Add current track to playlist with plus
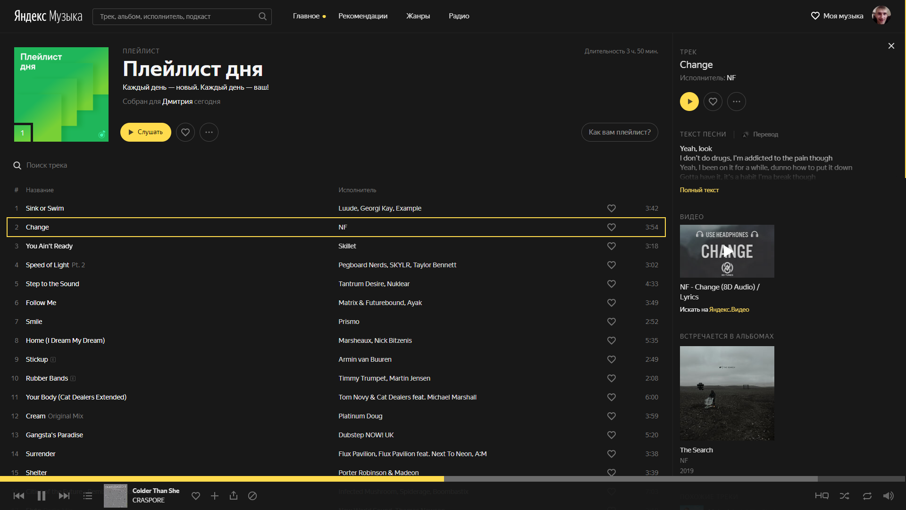Image resolution: width=906 pixels, height=510 pixels. (x=215, y=496)
